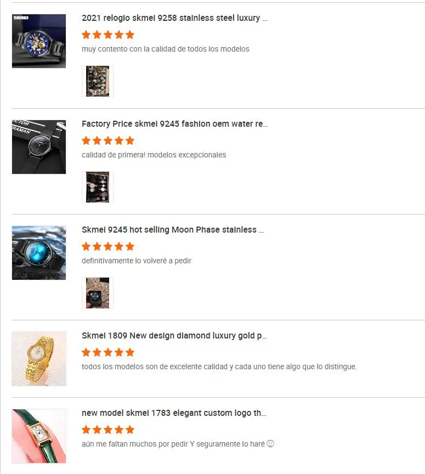The image size is (425, 474).
Task: View review photo under 'definitivamente lo volveré a pedir'
Action: point(97,293)
